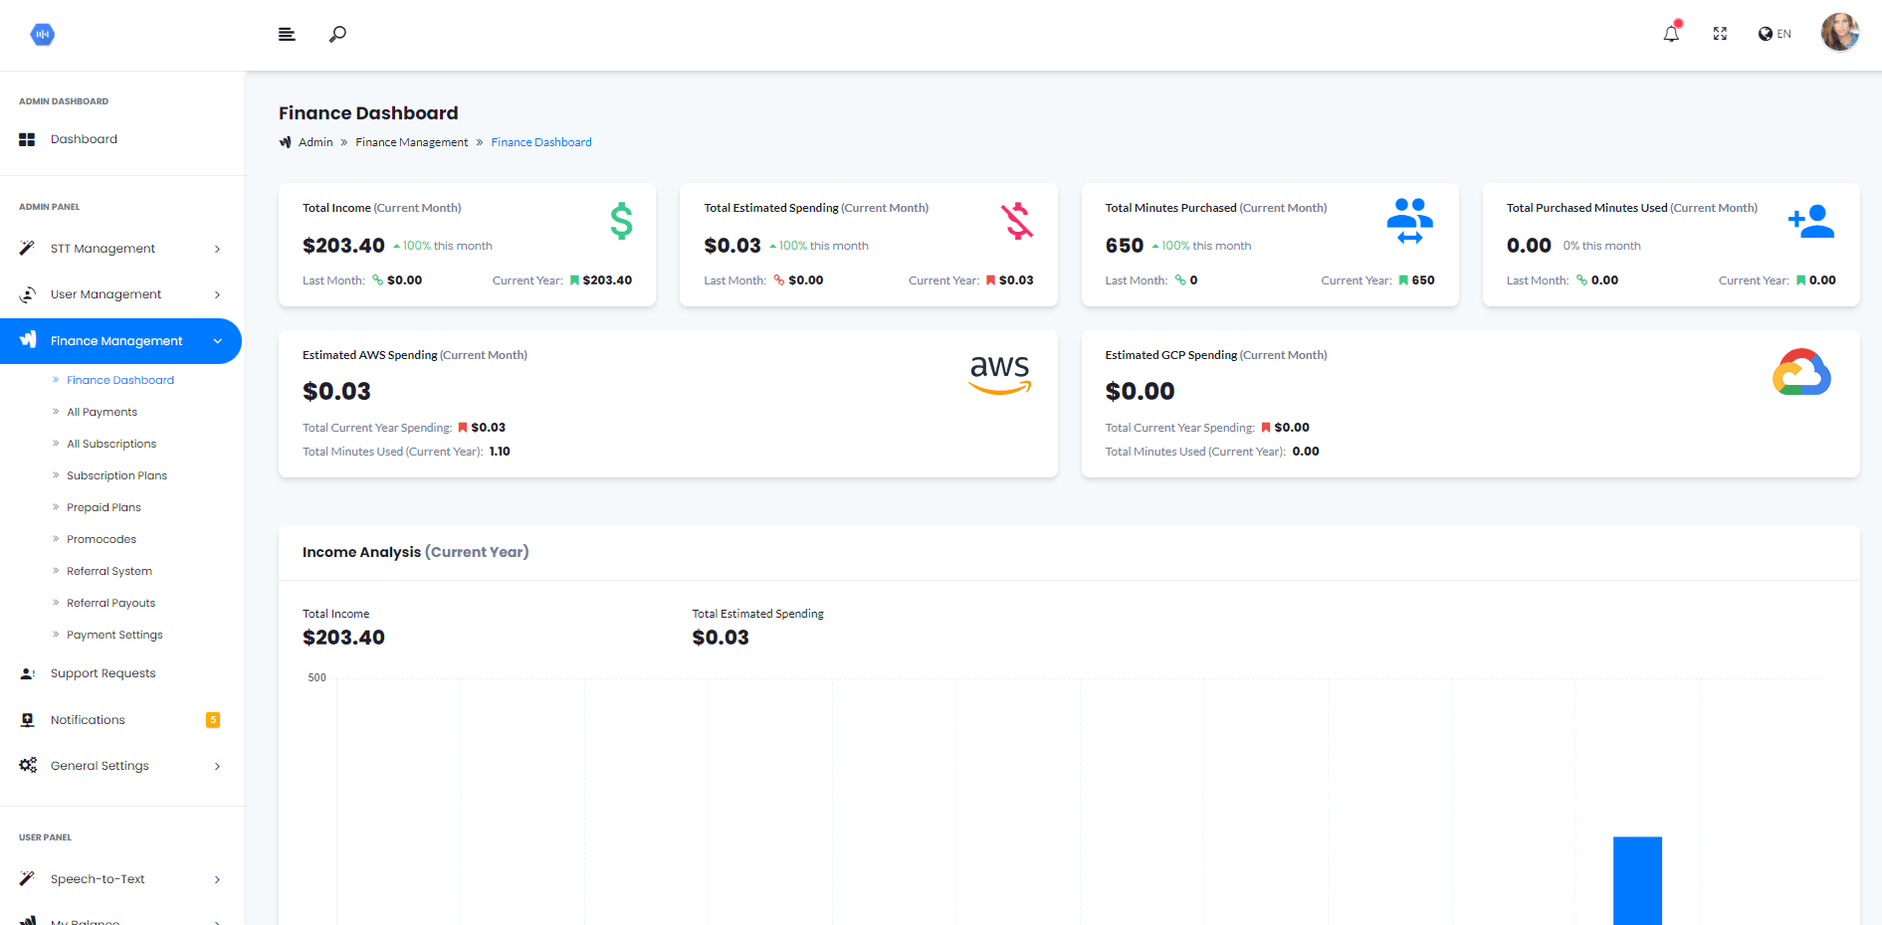Open the user profile avatar
This screenshot has width=1882, height=925.
[x=1840, y=33]
